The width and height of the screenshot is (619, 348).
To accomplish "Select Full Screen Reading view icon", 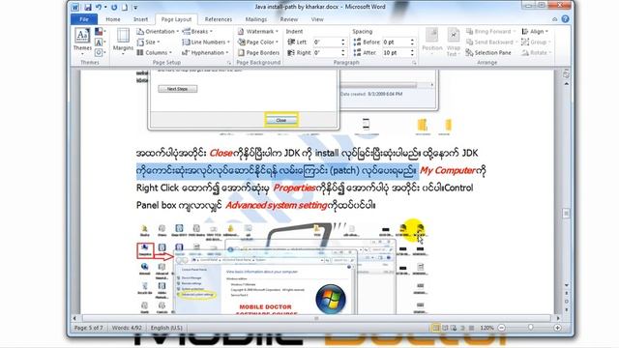I will pyautogui.click(x=445, y=328).
